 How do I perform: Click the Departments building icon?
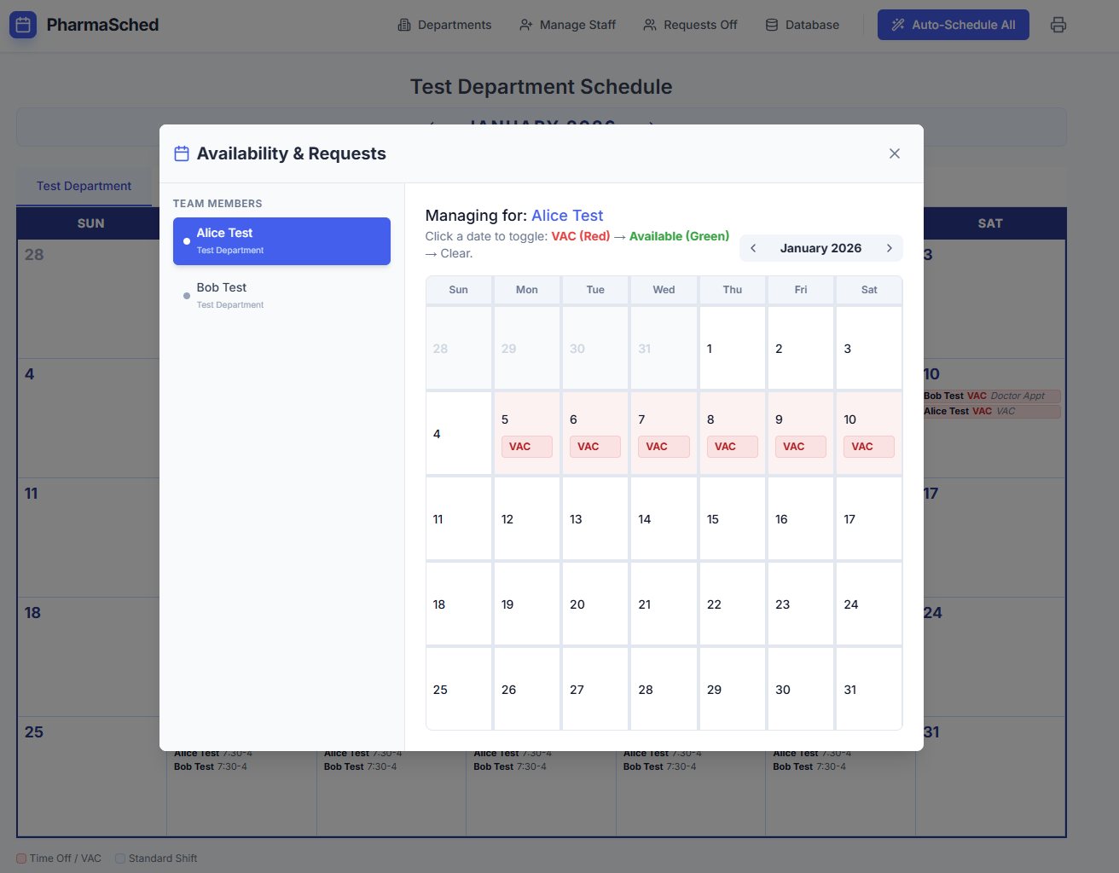pyautogui.click(x=404, y=25)
